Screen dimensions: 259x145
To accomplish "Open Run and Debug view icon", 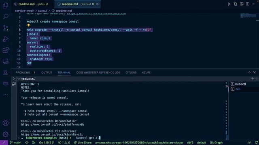I will click(6, 39).
